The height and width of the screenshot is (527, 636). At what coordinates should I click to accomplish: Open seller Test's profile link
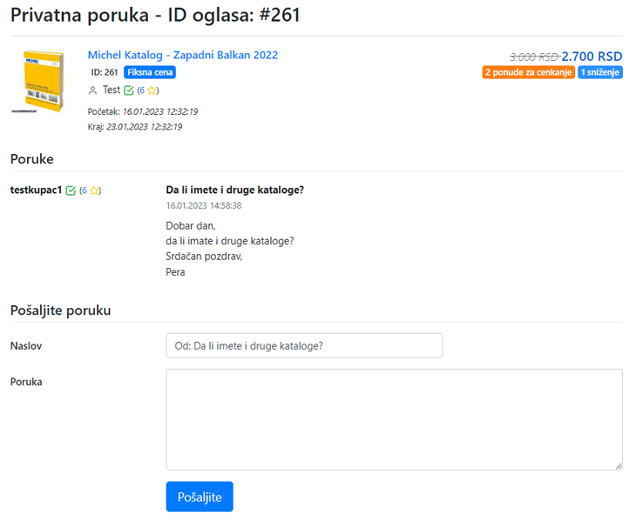click(x=111, y=90)
